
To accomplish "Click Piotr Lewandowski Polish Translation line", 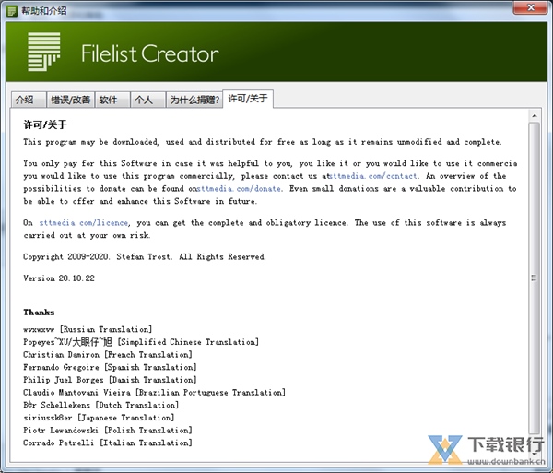I will [x=108, y=431].
